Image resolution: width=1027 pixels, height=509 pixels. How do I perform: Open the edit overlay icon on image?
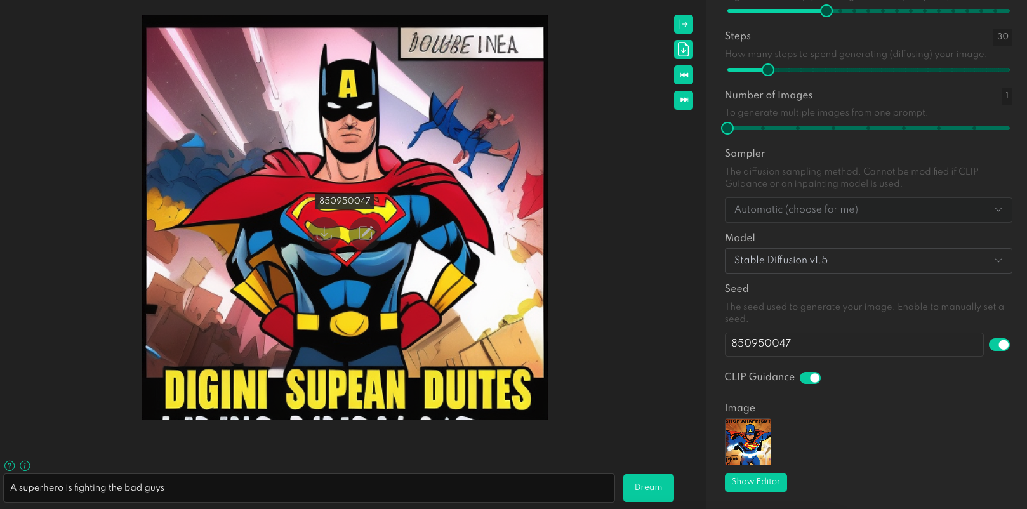tap(366, 233)
